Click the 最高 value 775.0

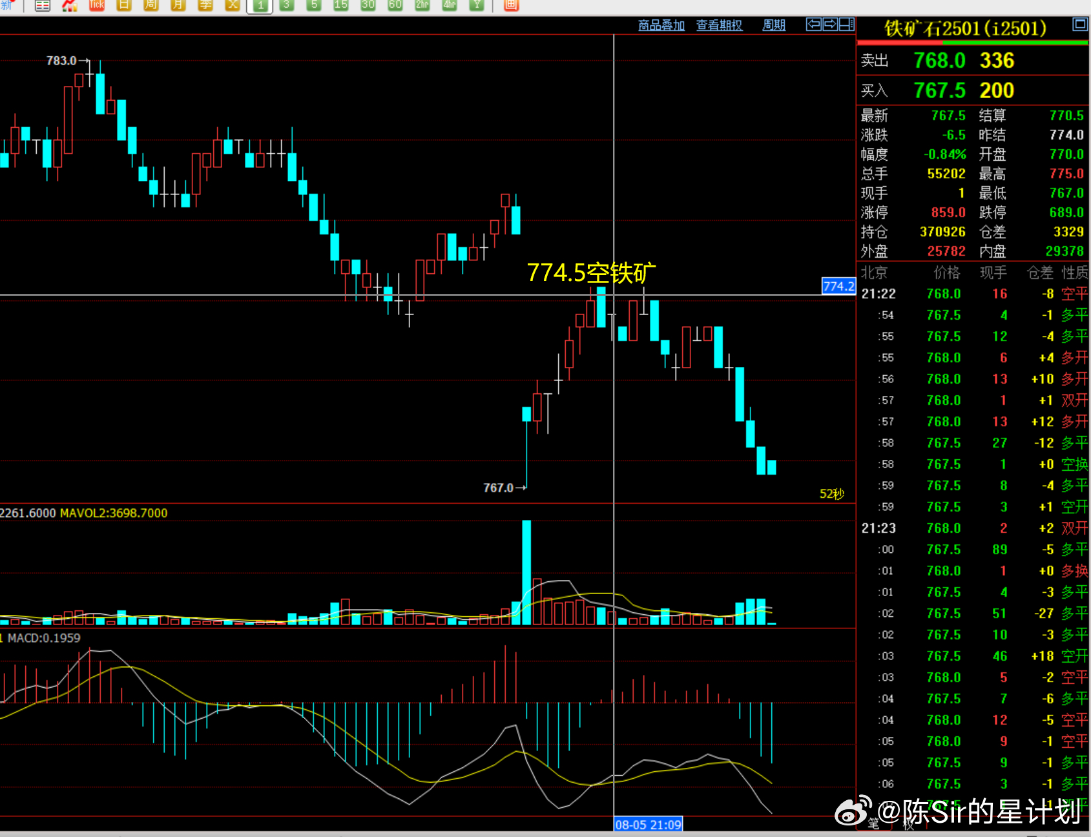coord(1066,174)
